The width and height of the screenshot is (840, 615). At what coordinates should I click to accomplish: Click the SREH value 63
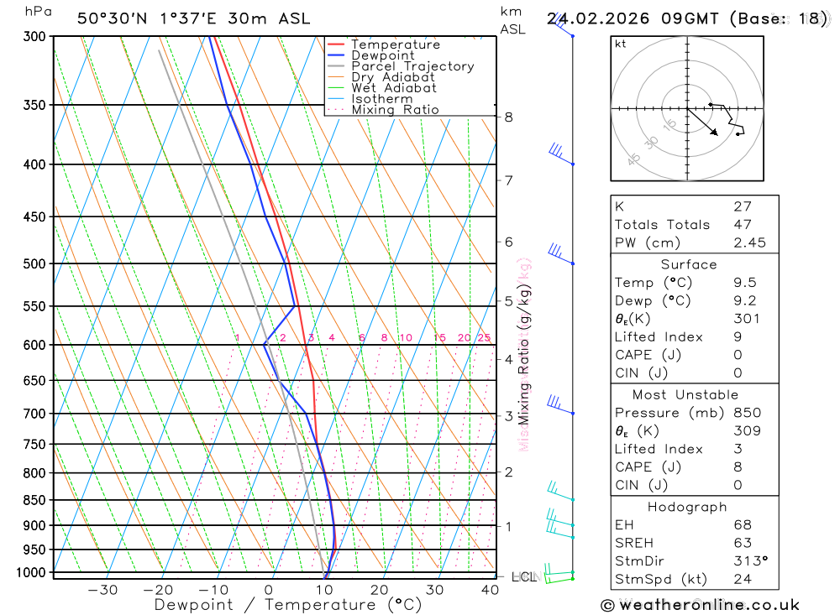743,544
